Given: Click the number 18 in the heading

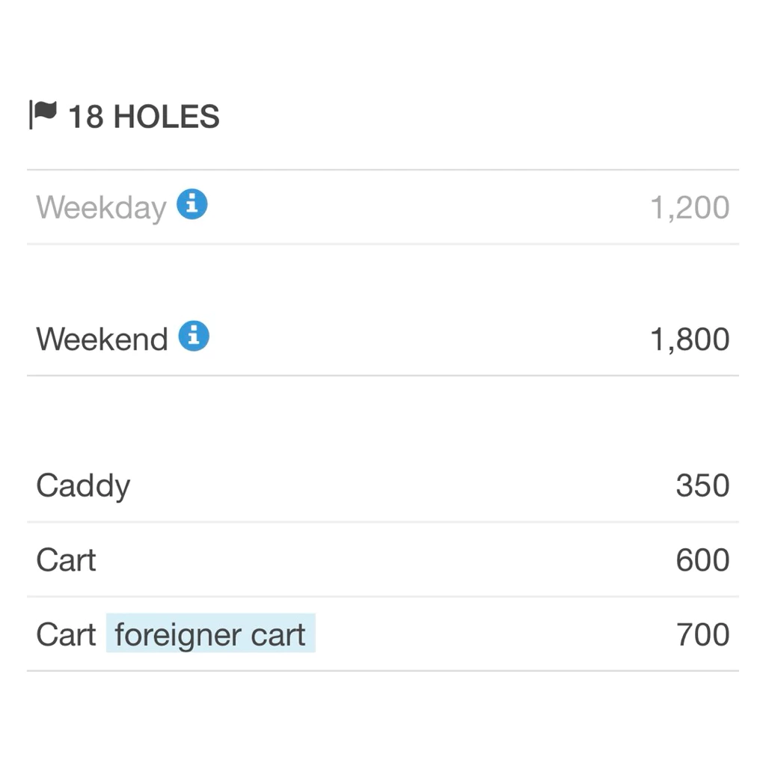Looking at the screenshot, I should point(85,117).
